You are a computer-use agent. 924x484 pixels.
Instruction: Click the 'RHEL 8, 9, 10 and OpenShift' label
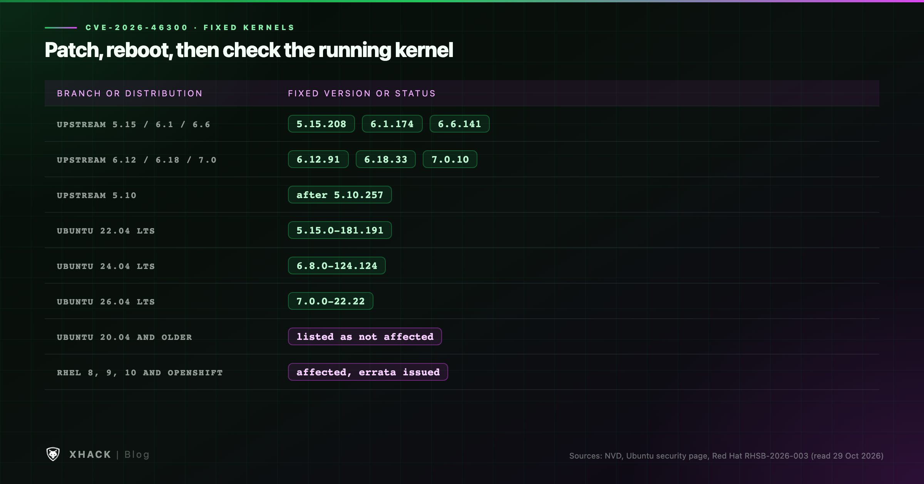click(140, 373)
